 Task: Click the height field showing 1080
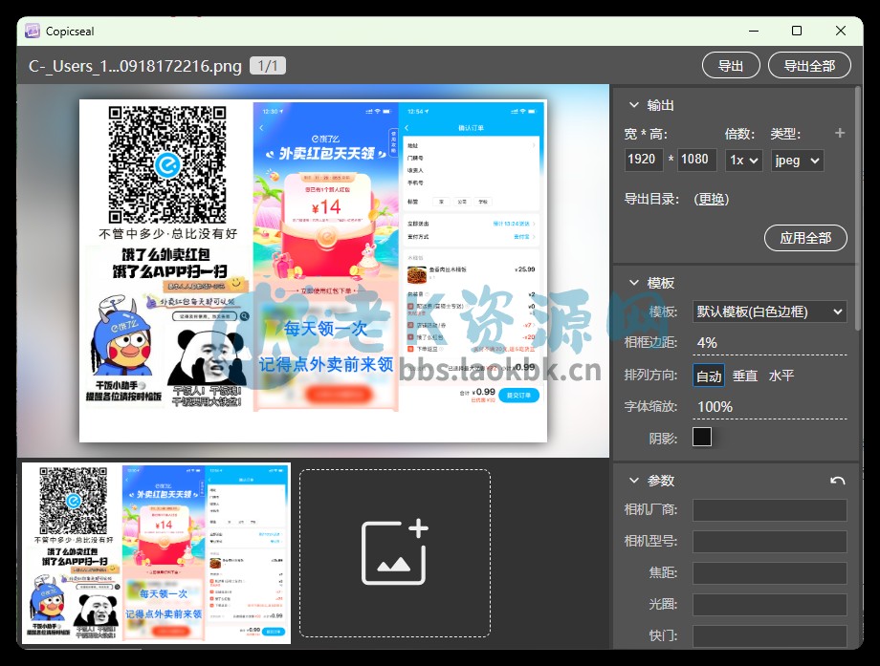point(696,160)
